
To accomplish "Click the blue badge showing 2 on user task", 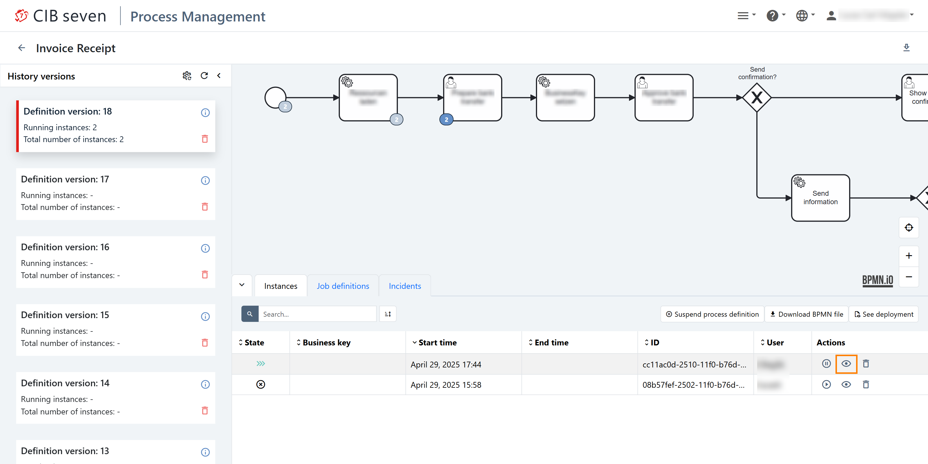I will [446, 119].
